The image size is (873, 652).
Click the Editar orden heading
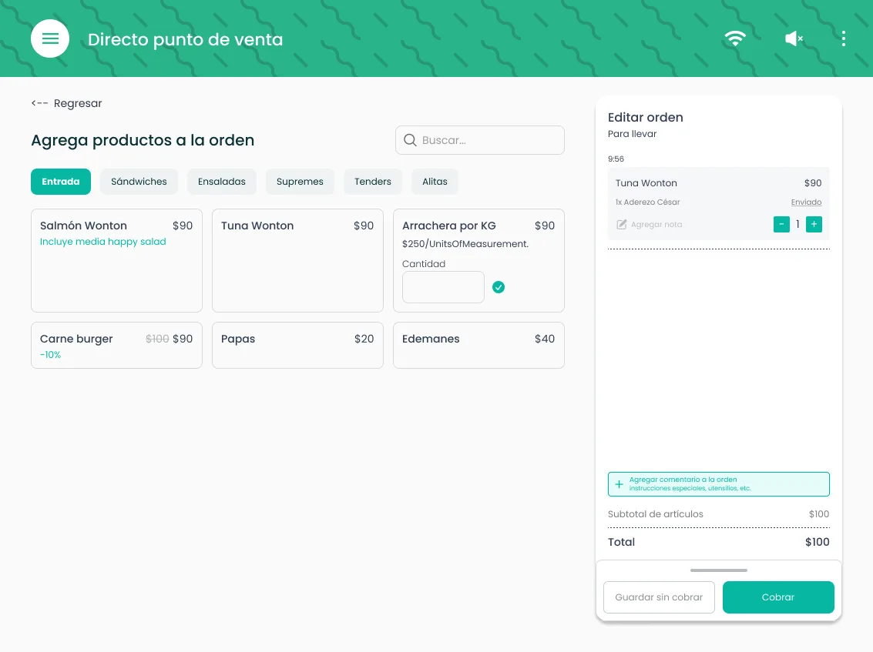coord(645,117)
